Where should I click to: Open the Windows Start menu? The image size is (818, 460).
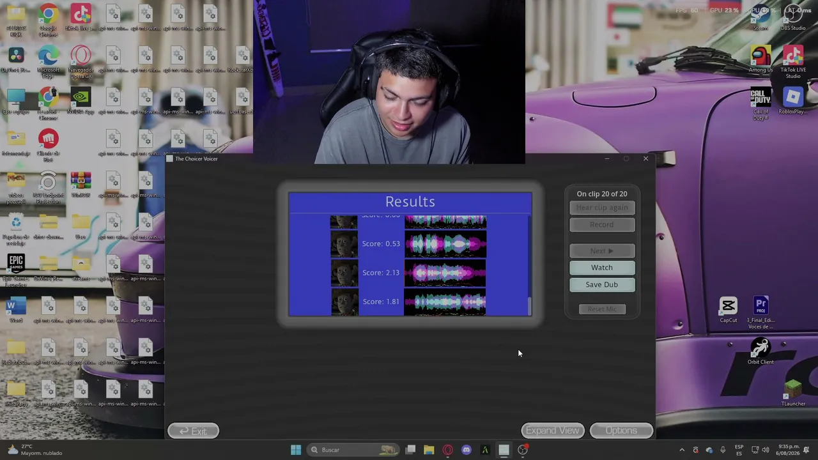(296, 450)
